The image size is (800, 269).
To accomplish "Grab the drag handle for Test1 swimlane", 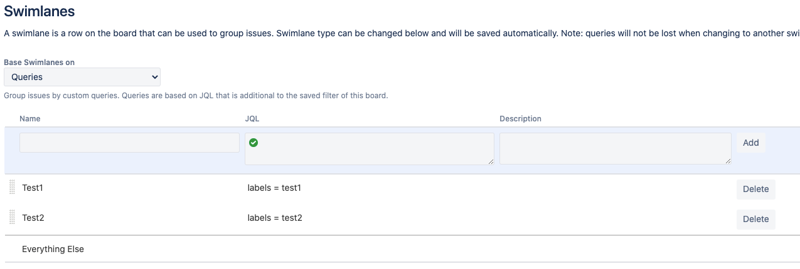I will (12, 187).
